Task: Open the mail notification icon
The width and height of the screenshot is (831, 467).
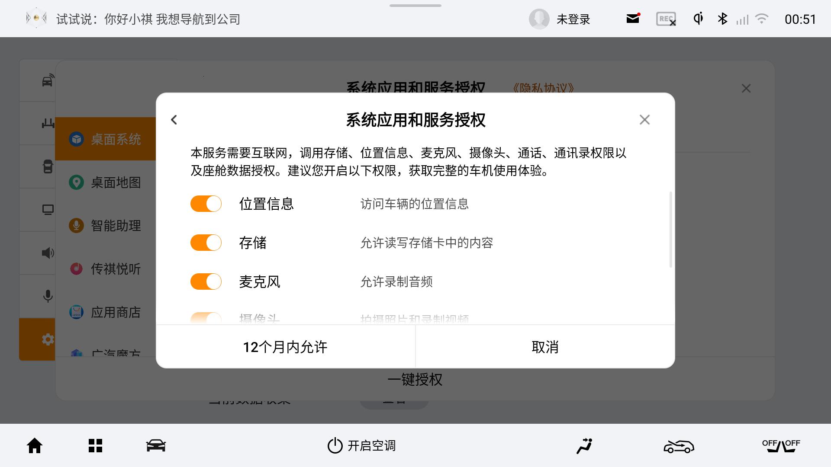Action: [633, 19]
